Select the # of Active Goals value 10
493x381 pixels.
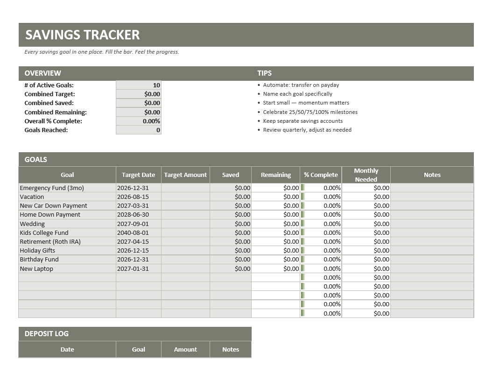tap(138, 85)
